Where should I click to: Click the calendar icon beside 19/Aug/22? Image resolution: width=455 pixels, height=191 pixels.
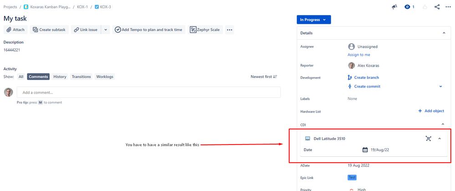coord(365,150)
